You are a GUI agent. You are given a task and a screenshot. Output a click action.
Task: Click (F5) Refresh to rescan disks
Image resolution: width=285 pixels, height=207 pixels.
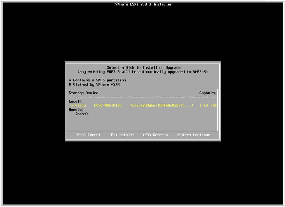[155, 135]
